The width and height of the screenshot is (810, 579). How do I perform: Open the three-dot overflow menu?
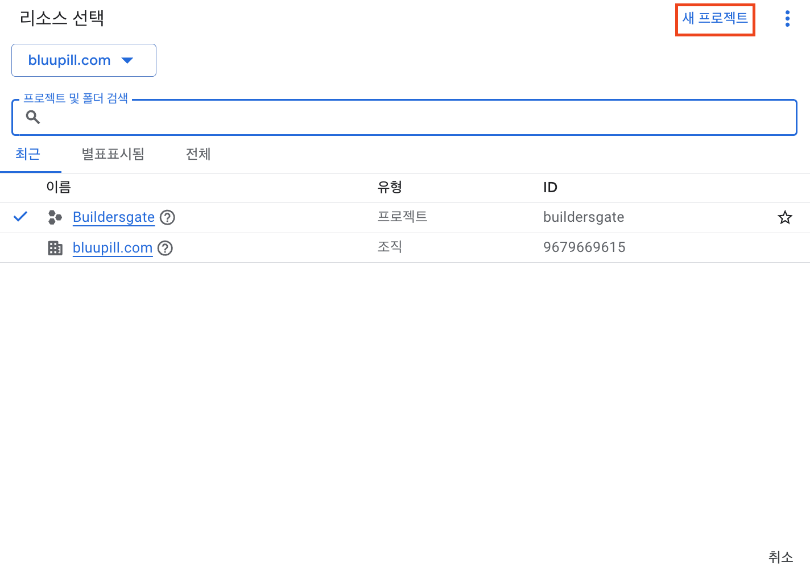click(x=787, y=18)
